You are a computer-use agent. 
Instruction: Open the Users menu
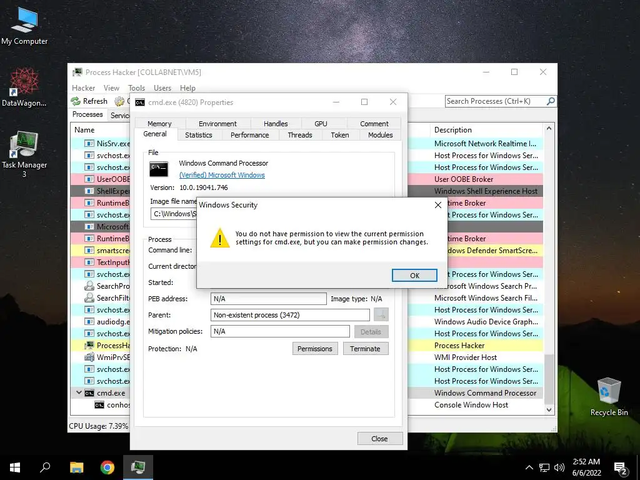162,87
